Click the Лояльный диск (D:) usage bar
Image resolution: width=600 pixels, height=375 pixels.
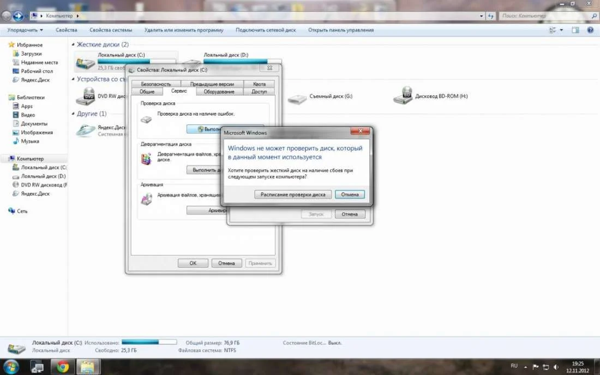pos(242,61)
